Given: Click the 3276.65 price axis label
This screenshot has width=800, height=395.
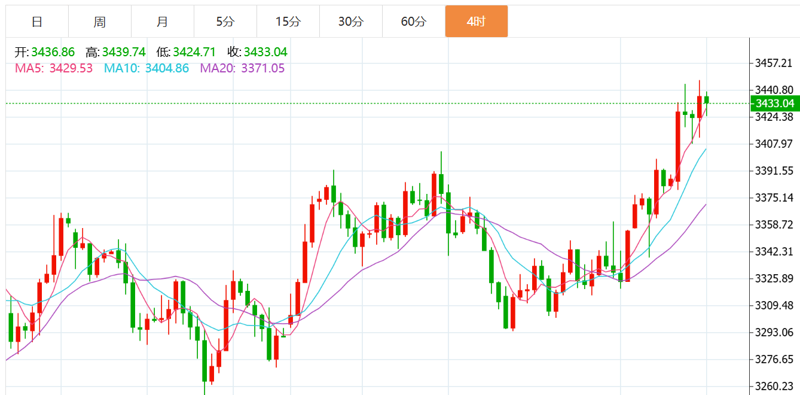Looking at the screenshot, I should [774, 359].
